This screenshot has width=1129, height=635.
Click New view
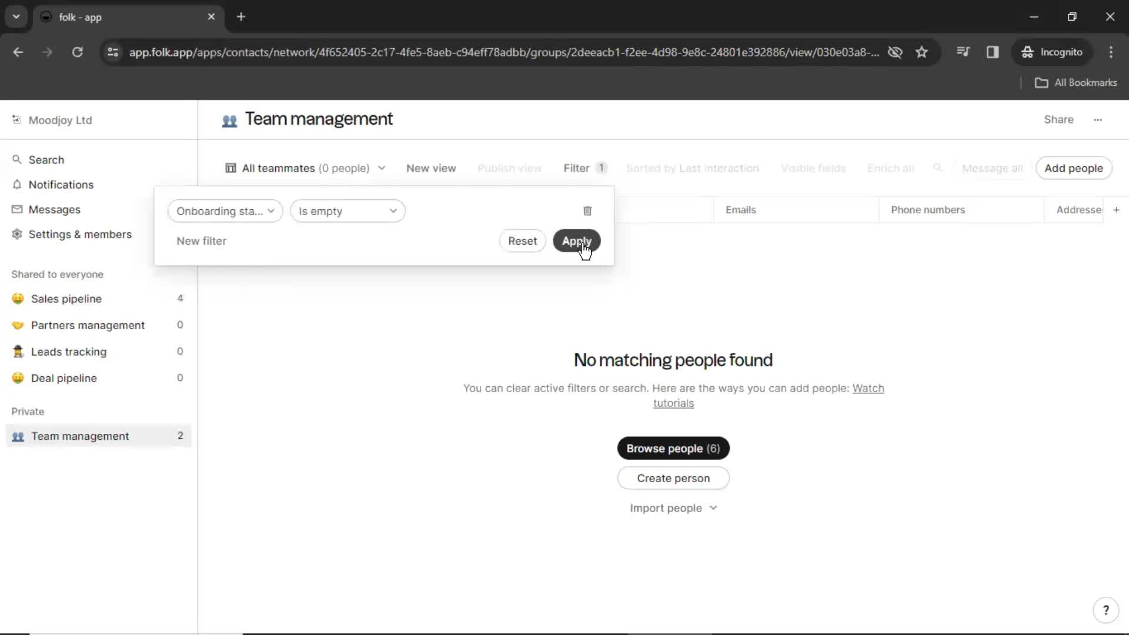click(431, 168)
